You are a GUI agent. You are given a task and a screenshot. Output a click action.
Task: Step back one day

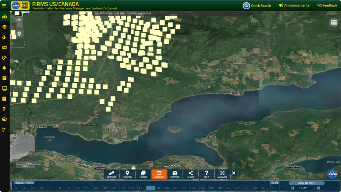click(x=293, y=188)
